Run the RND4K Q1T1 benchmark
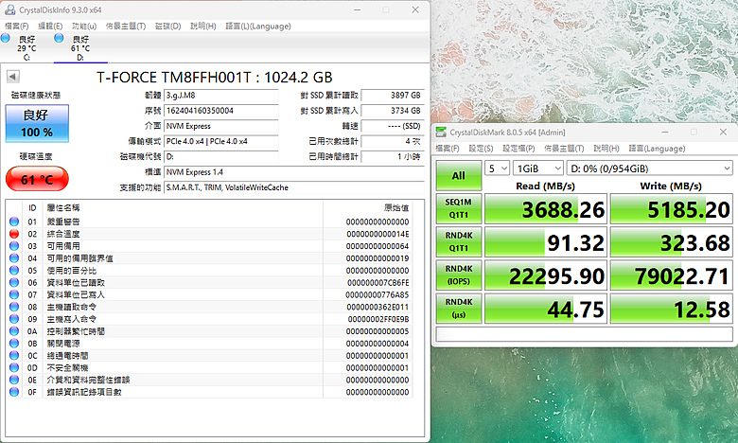Viewport: 738px width, 443px height. (x=459, y=242)
